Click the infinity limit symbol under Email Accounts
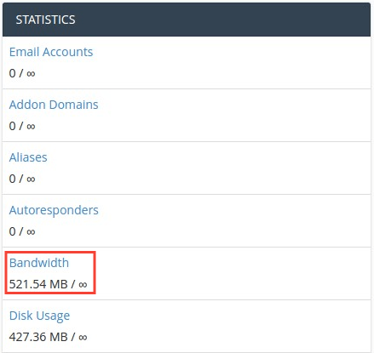This screenshot has height=353, width=374. (x=31, y=74)
